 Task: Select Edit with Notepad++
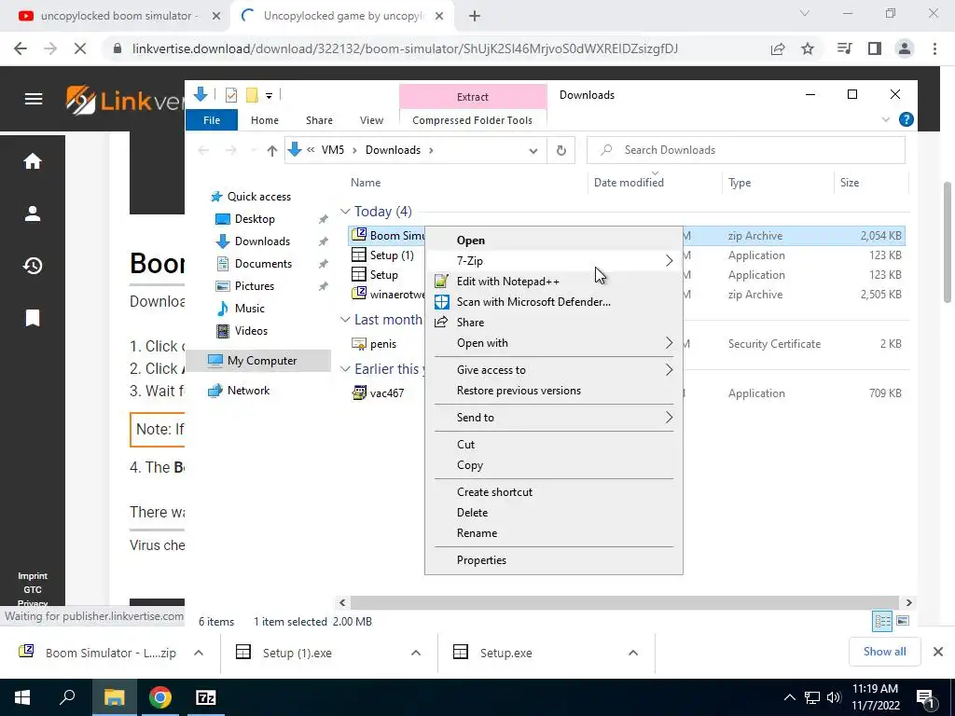554,282
